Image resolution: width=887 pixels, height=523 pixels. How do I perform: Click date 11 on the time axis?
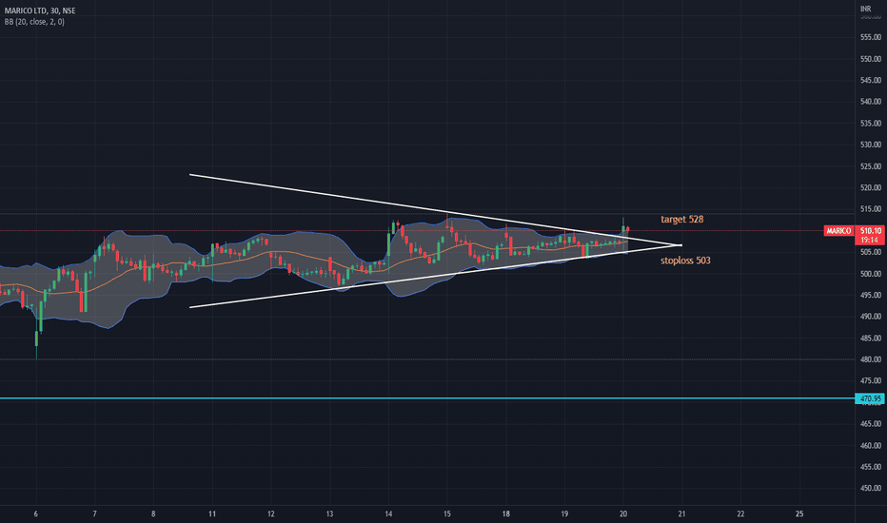[x=212, y=513]
